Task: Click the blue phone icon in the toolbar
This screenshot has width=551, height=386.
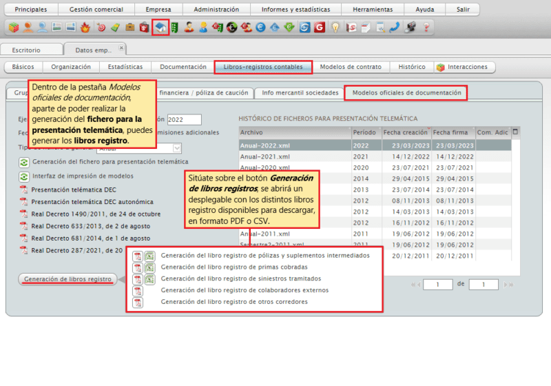Action: coord(395,28)
